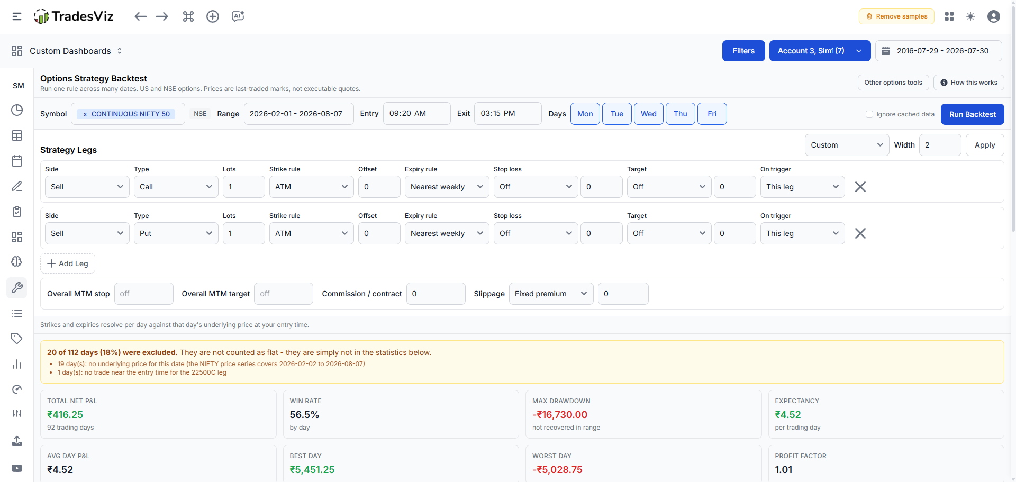Image resolution: width=1016 pixels, height=482 pixels.
Task: Open the hamburger sidebar menu
Action: point(17,16)
